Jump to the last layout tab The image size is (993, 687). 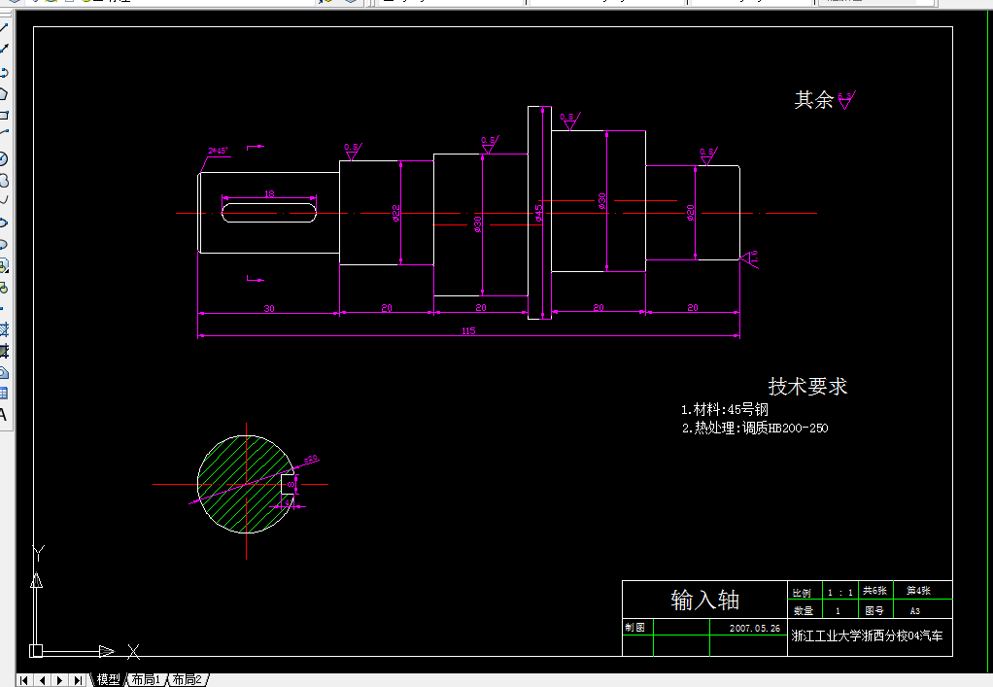78,680
